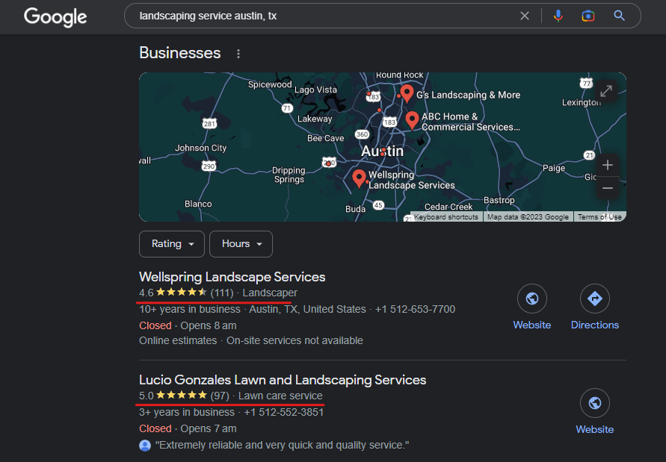This screenshot has width=666, height=462.
Task: Click the Blanco map label
Action: pyautogui.click(x=198, y=204)
